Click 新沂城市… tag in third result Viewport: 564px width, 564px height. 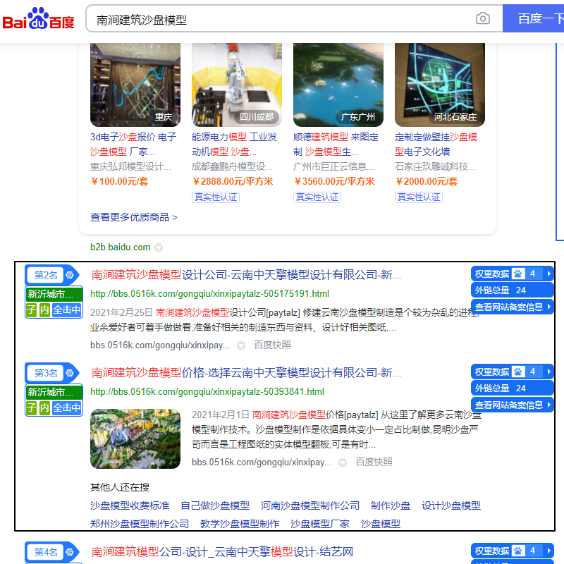click(54, 392)
